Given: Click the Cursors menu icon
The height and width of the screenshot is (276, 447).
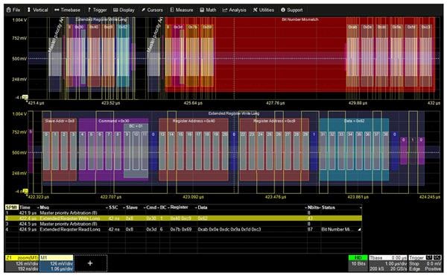Looking at the screenshot, I should click(143, 10).
